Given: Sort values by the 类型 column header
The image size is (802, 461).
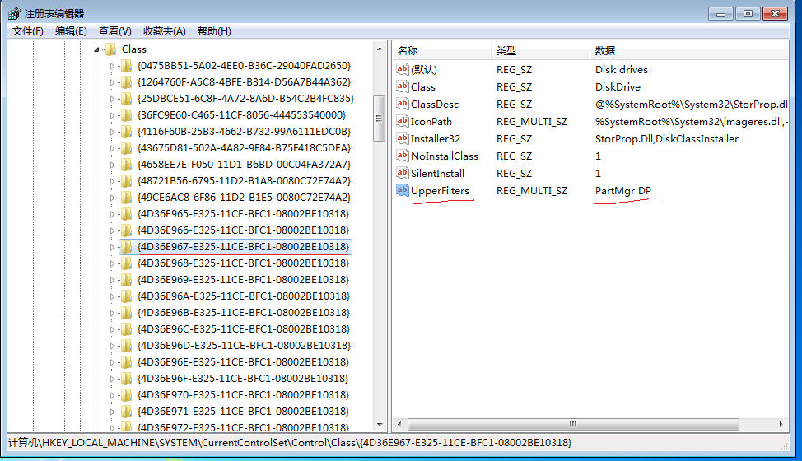Looking at the screenshot, I should pyautogui.click(x=541, y=50).
